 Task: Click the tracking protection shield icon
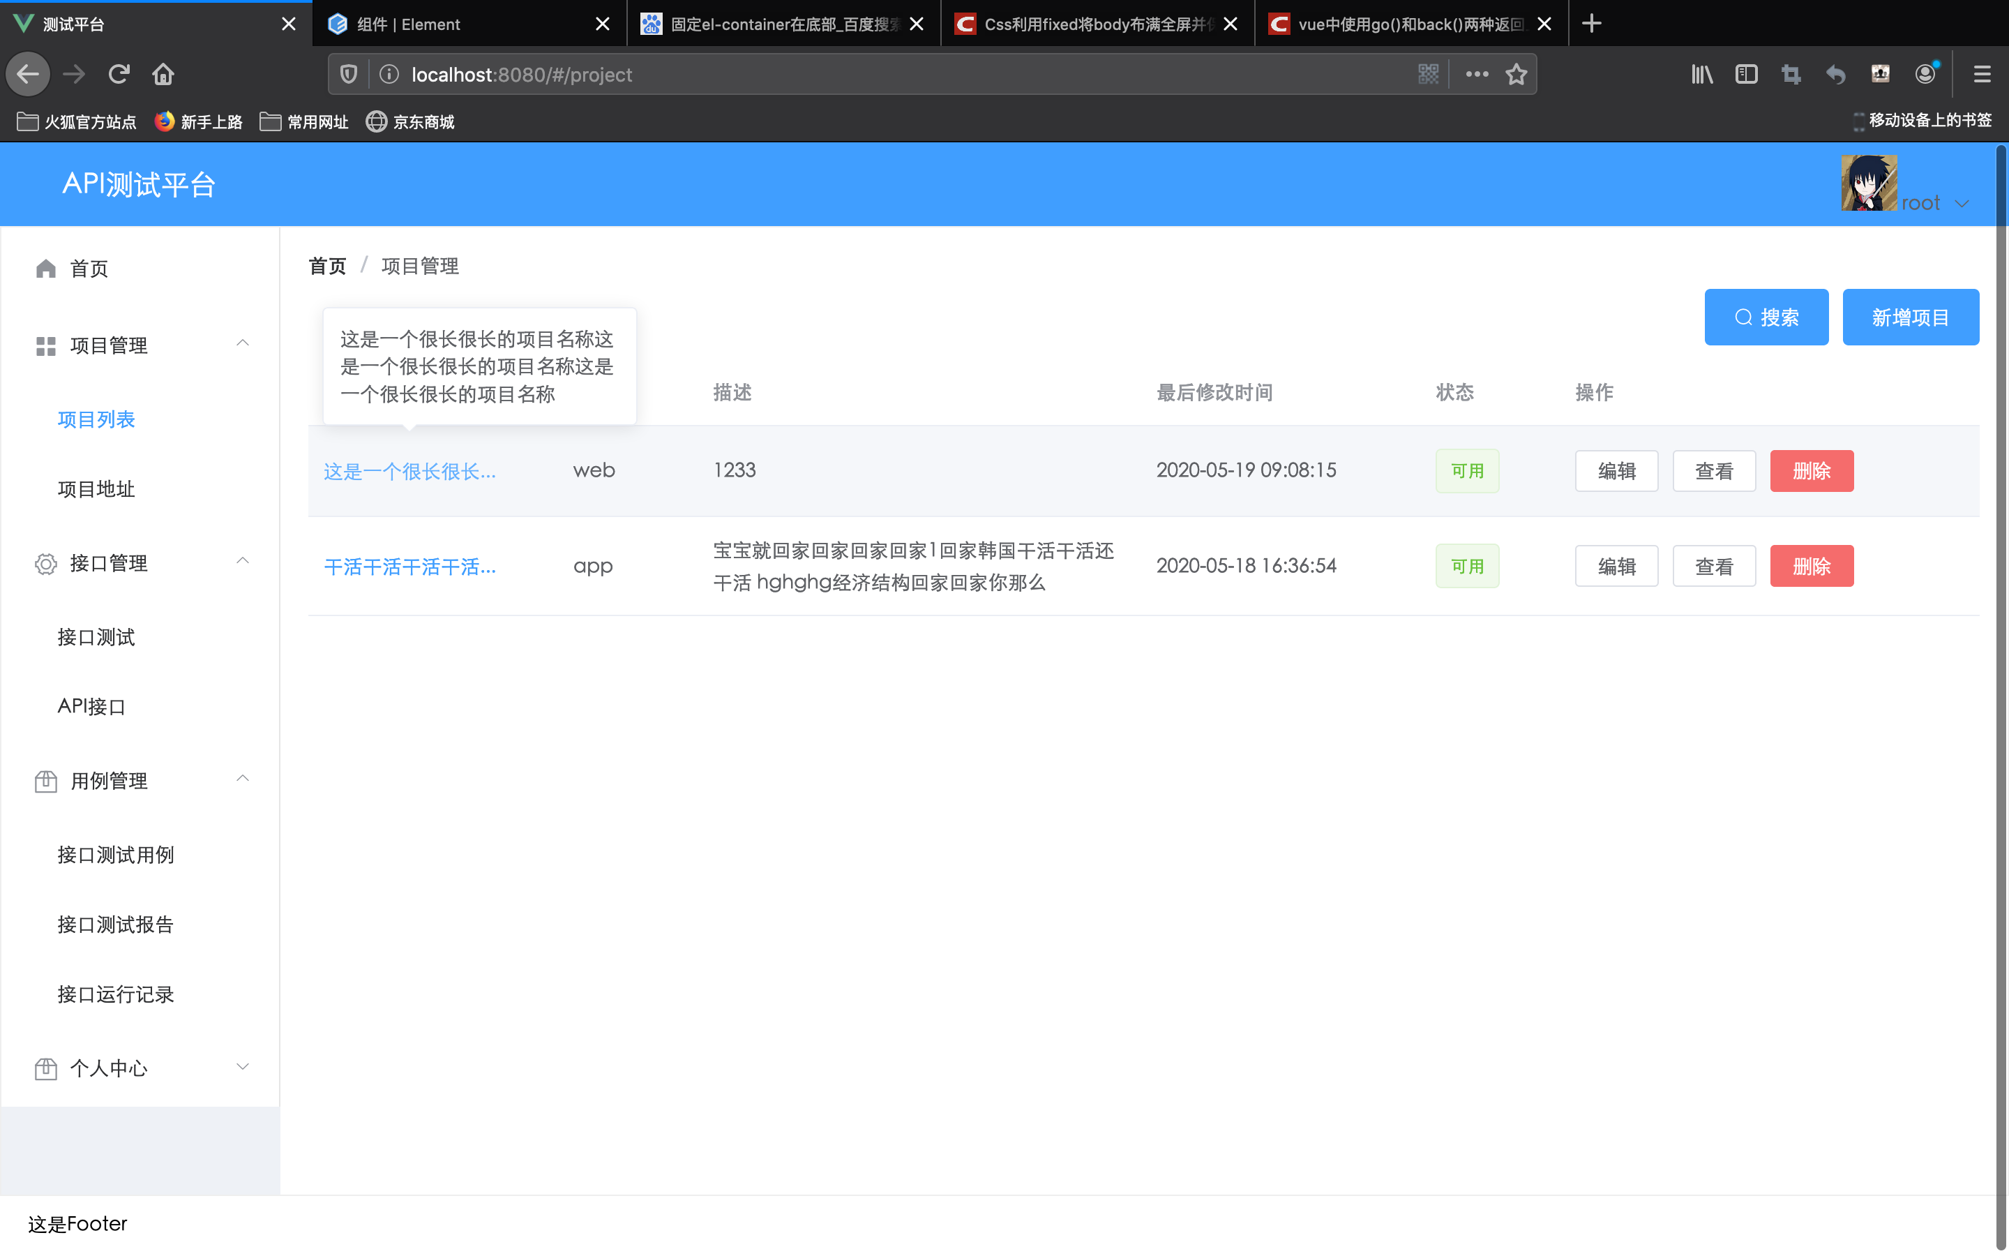click(349, 75)
